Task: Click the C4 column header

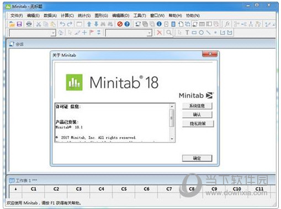Action: pyautogui.click(x=101, y=189)
